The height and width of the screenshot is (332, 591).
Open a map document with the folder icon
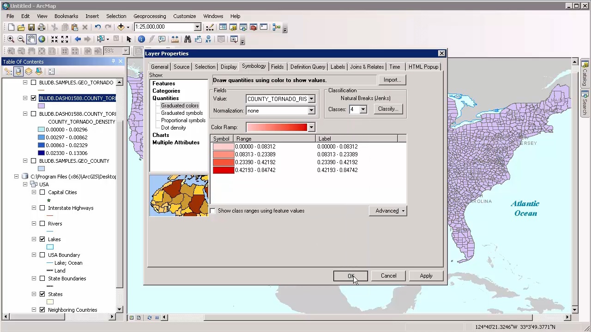pos(21,27)
